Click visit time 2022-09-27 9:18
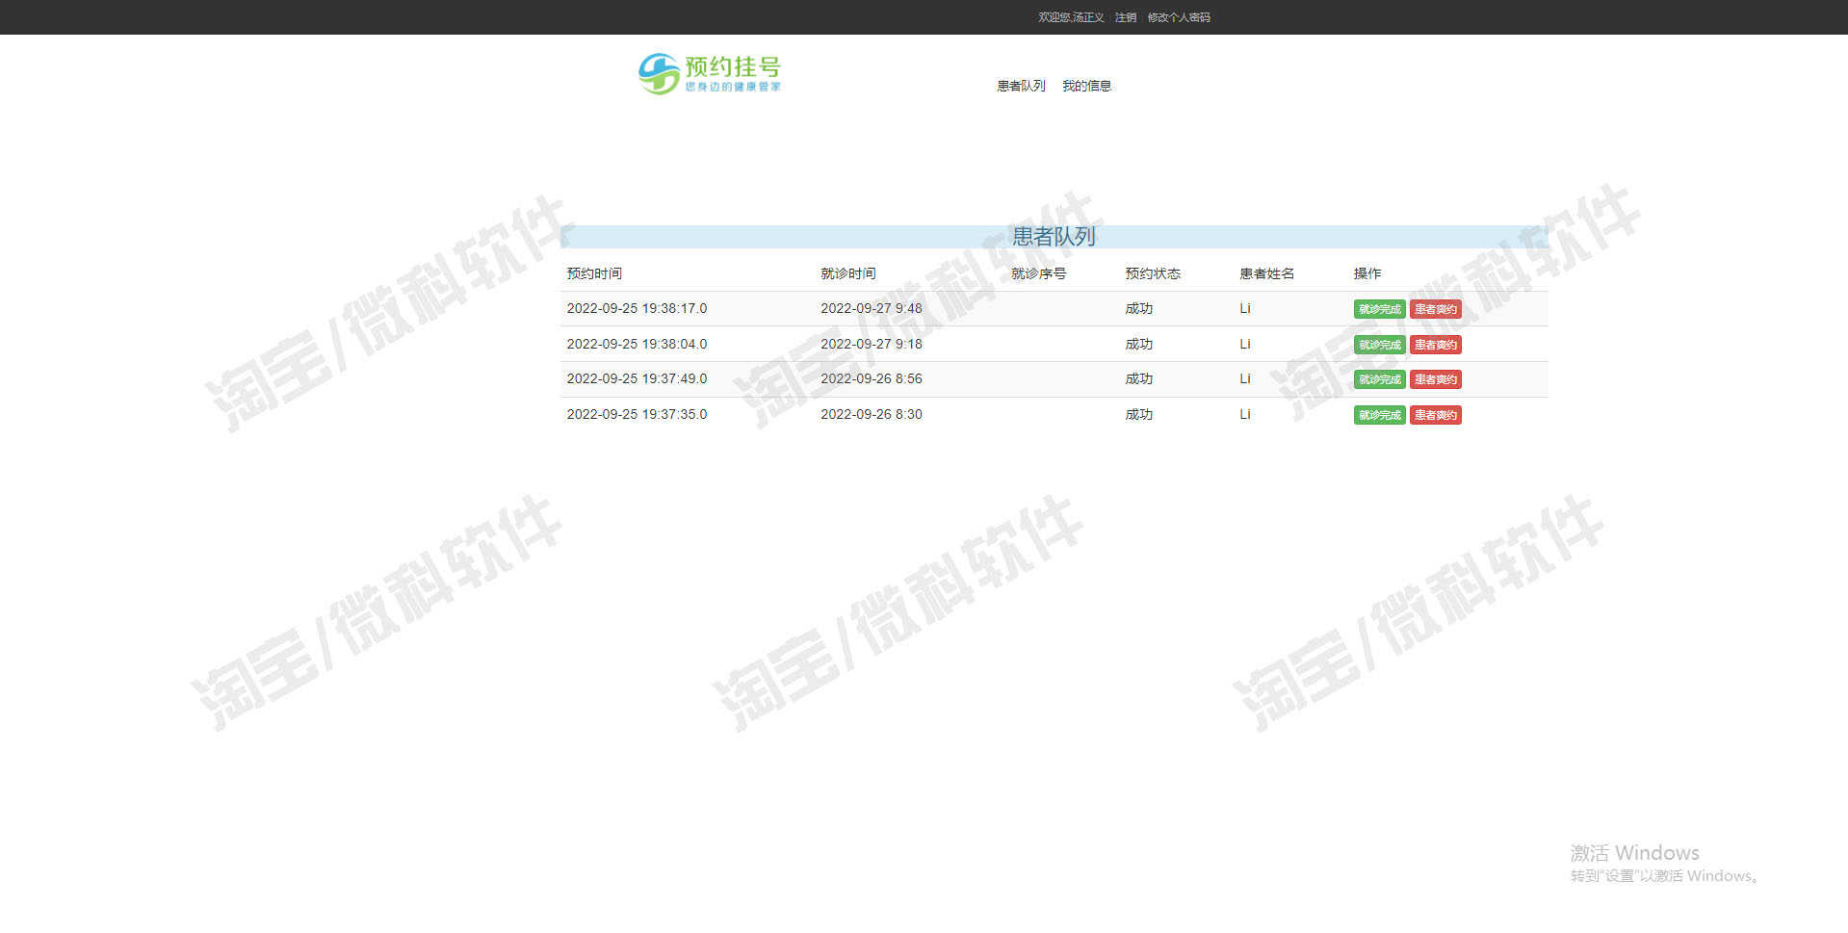The width and height of the screenshot is (1848, 933). point(872,344)
